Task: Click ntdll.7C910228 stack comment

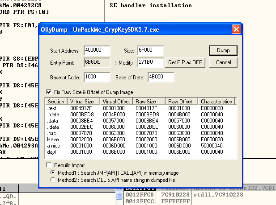Action: 218,195
